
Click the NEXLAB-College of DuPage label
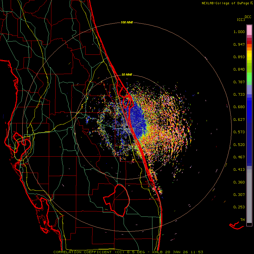coord(225,3)
